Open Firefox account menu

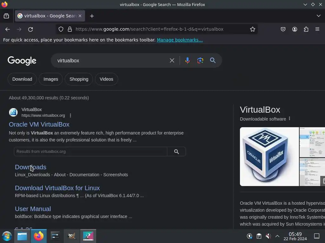295,29
